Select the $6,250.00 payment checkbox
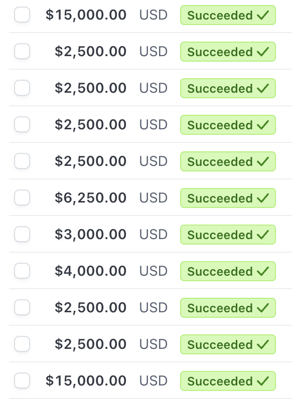 22,197
